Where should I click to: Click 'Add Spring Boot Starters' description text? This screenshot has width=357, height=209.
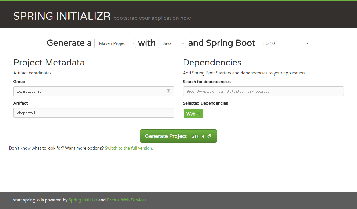[x=244, y=73]
